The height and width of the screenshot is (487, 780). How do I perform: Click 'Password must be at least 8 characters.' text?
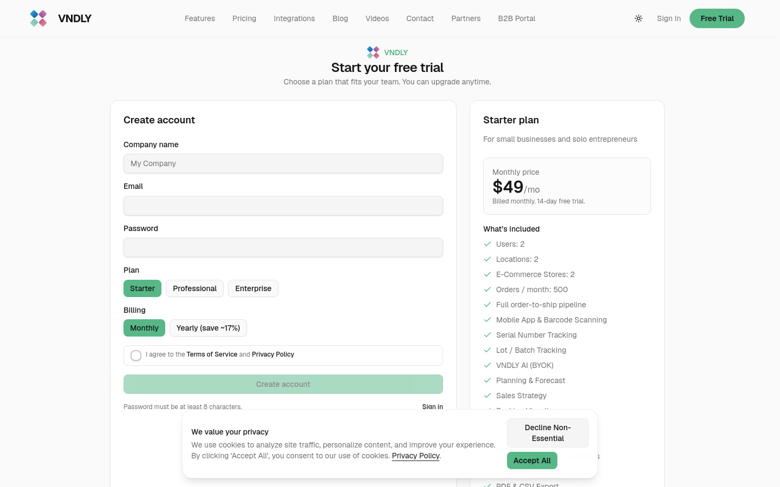pyautogui.click(x=183, y=407)
